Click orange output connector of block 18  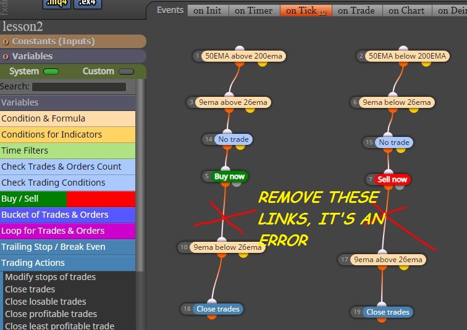(212, 316)
